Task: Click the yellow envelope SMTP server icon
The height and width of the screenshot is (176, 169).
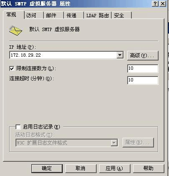Action: (15, 31)
